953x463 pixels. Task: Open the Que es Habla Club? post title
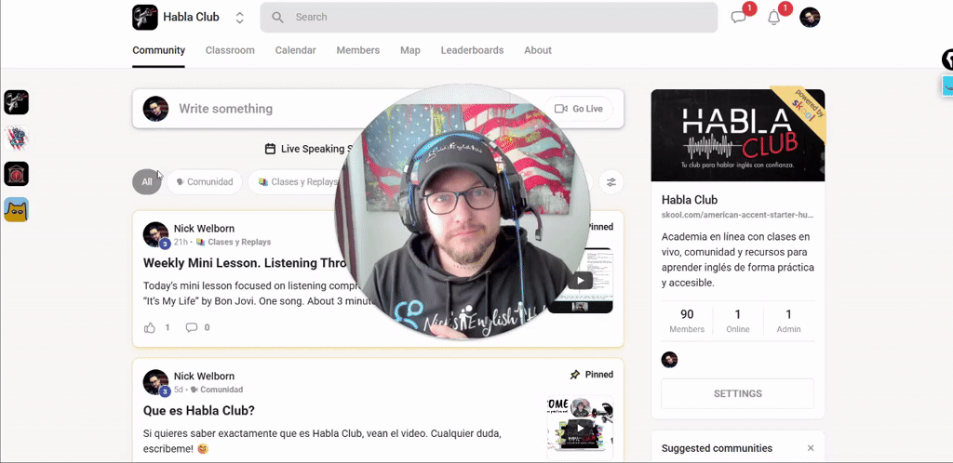coord(199,411)
